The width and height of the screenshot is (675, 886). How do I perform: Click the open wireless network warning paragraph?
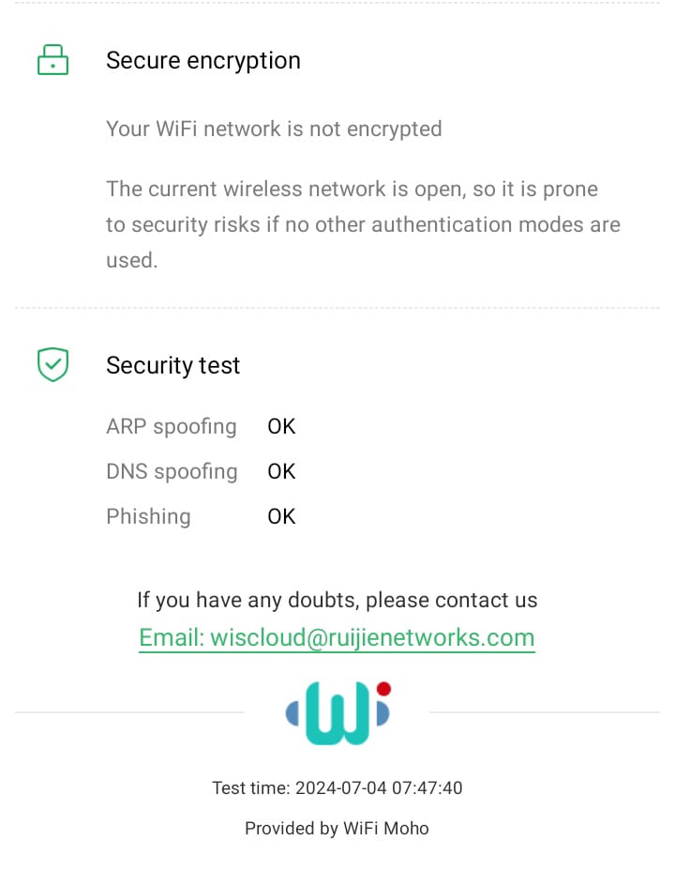363,224
